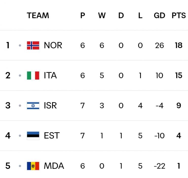The height and width of the screenshot is (178, 188).
Task: Click Norway's 18 points value
Action: 179,46
